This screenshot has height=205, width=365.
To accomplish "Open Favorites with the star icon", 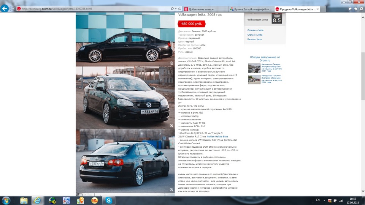I will [x=355, y=9].
